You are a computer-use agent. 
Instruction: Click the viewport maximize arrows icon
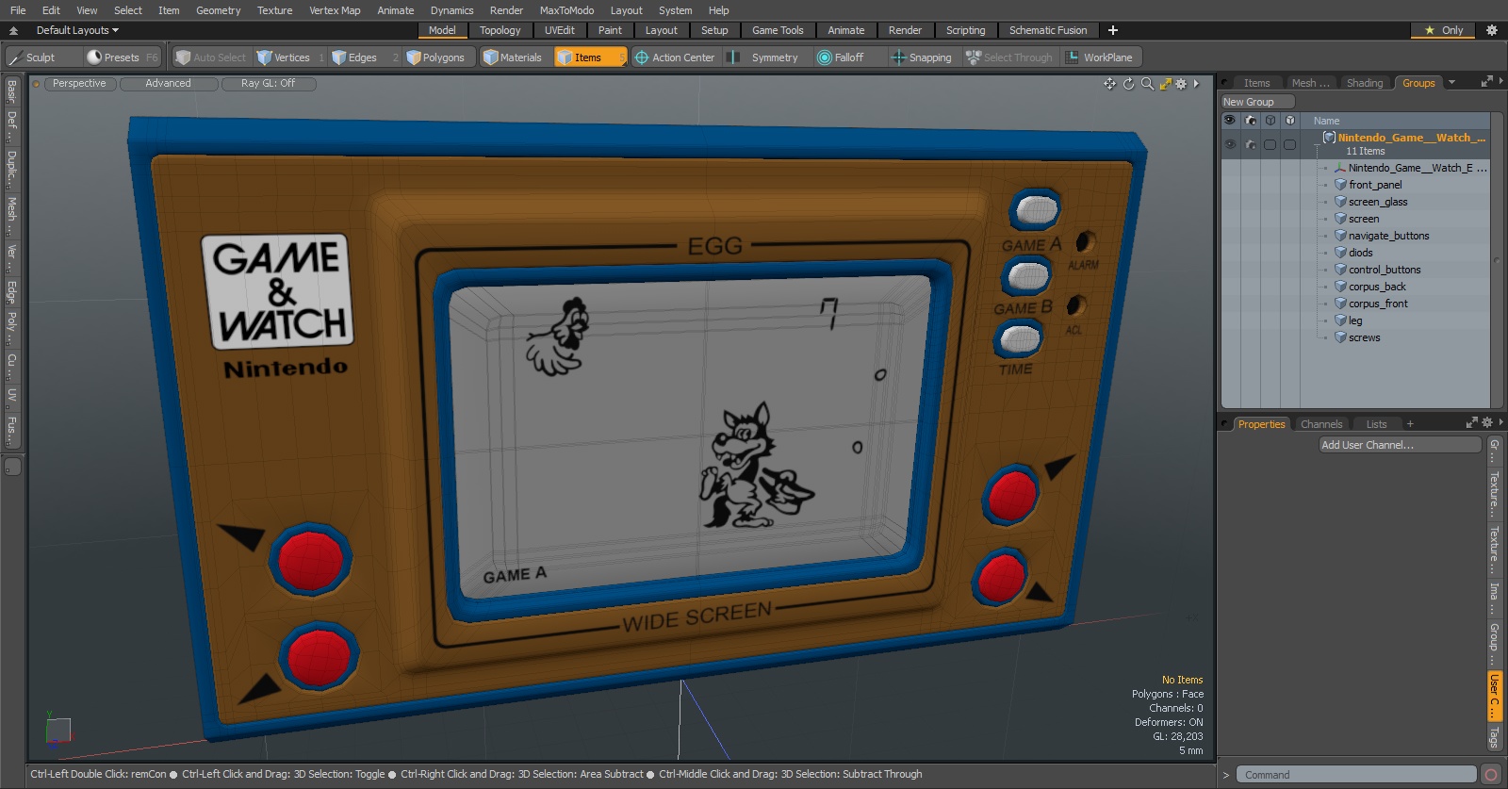pos(1165,84)
